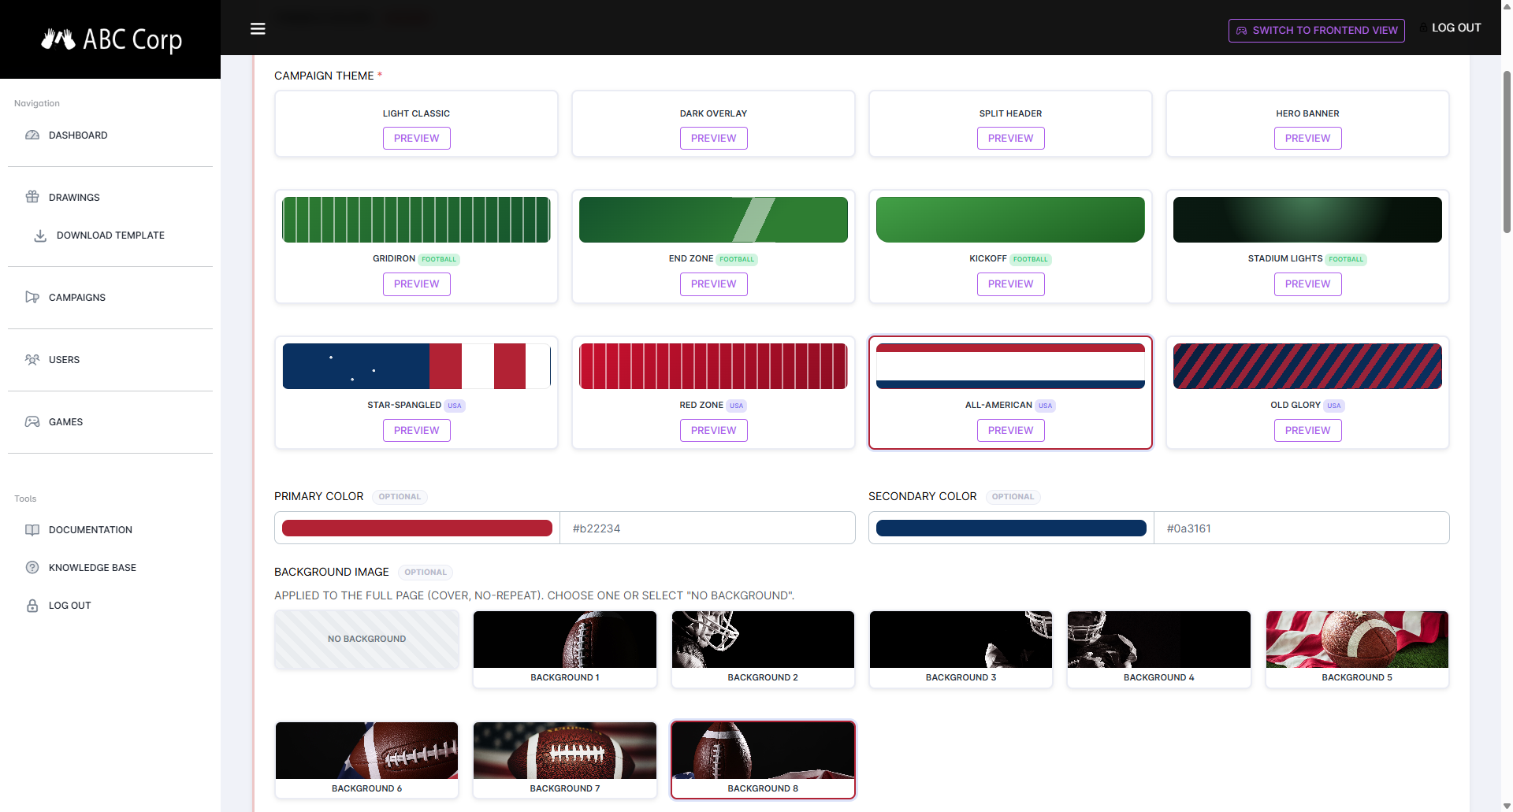
Task: Preview the All-American theme
Action: coord(1010,431)
